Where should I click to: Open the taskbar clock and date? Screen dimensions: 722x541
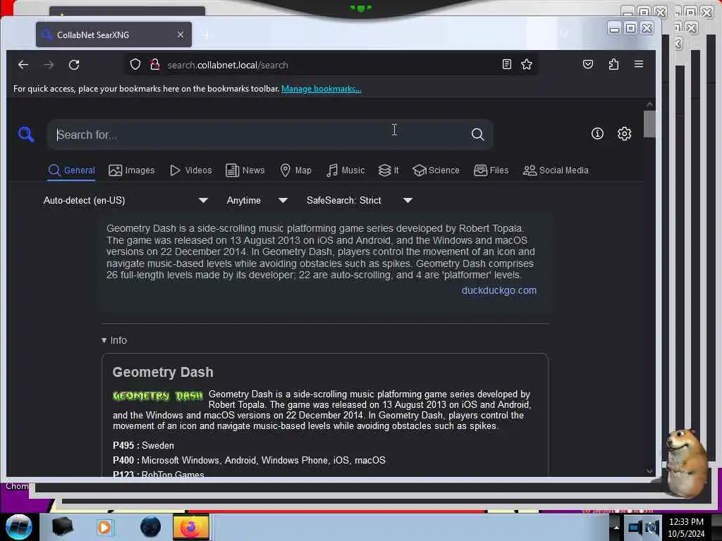[686, 528]
